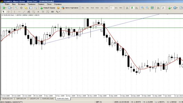Show the Market Watch panel
This screenshot has width=183, height=103.
click(17, 8)
